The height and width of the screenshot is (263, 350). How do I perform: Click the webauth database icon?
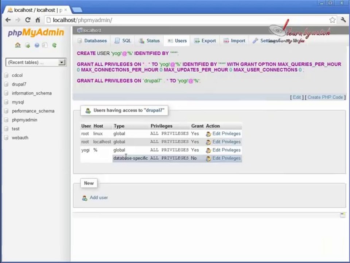click(x=7, y=138)
